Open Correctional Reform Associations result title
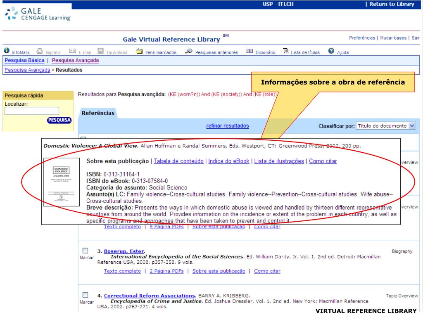The height and width of the screenshot is (317, 423). tap(150, 296)
